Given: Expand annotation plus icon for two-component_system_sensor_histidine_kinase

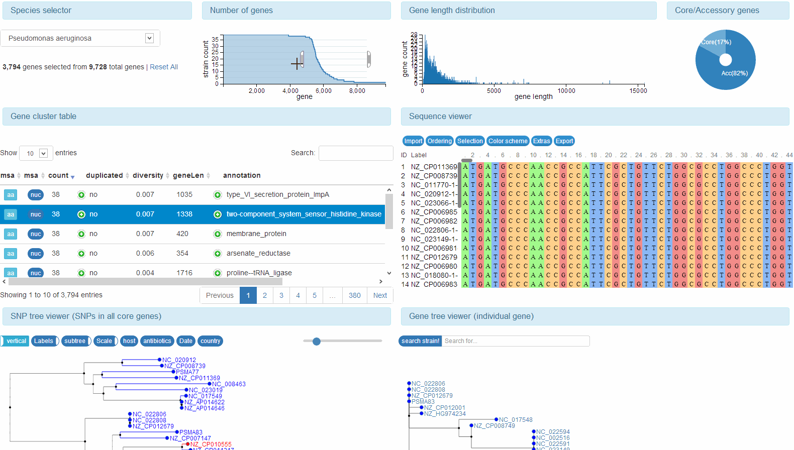Looking at the screenshot, I should [218, 214].
